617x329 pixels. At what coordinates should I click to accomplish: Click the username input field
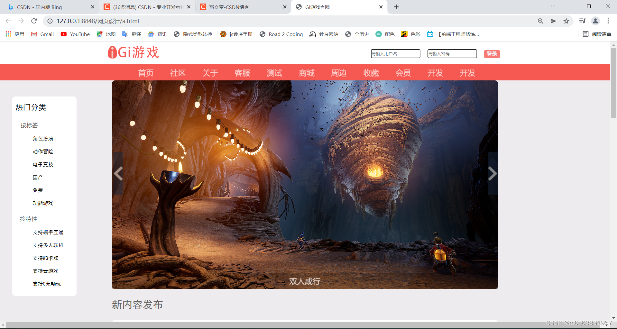coord(396,54)
